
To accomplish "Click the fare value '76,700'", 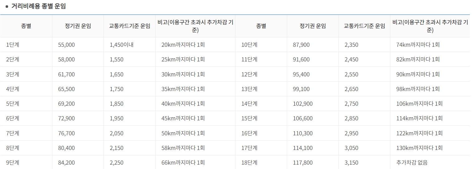I will coord(66,133).
